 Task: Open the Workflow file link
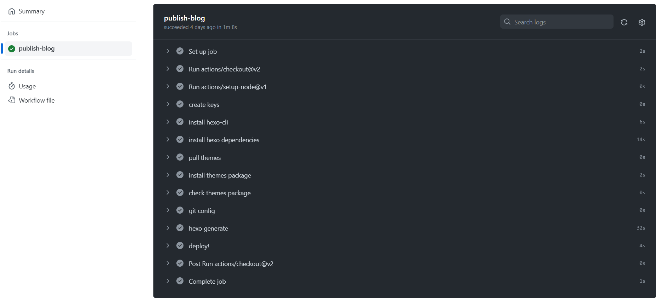click(x=37, y=100)
